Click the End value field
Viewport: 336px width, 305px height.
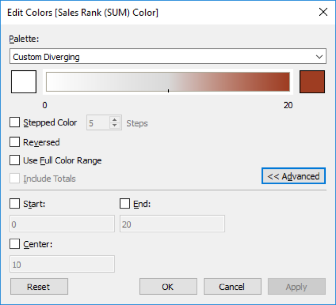click(x=172, y=224)
